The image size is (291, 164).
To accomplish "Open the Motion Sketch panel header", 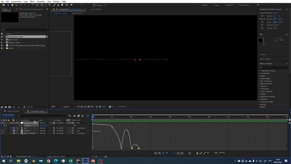I will [265, 59].
